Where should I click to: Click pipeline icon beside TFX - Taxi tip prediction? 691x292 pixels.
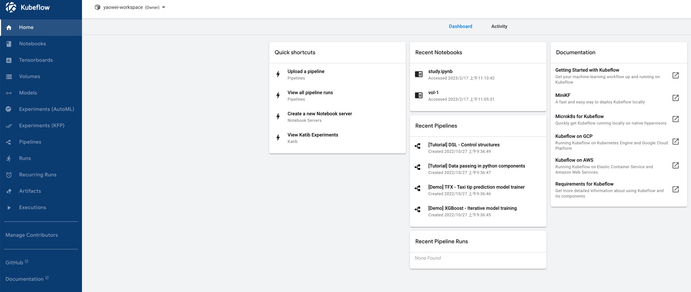pos(418,188)
